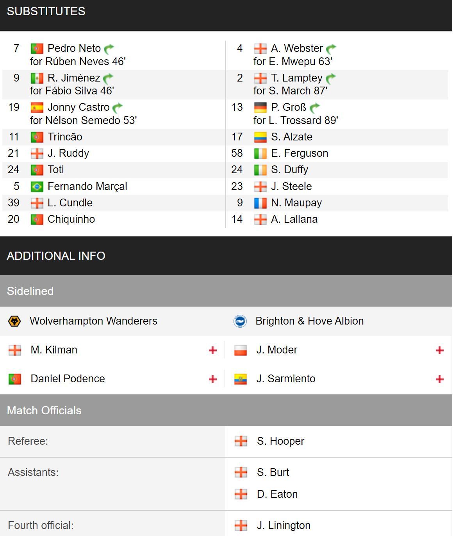Open E. Ferguson player profile
The width and height of the screenshot is (453, 536).
[x=300, y=153]
